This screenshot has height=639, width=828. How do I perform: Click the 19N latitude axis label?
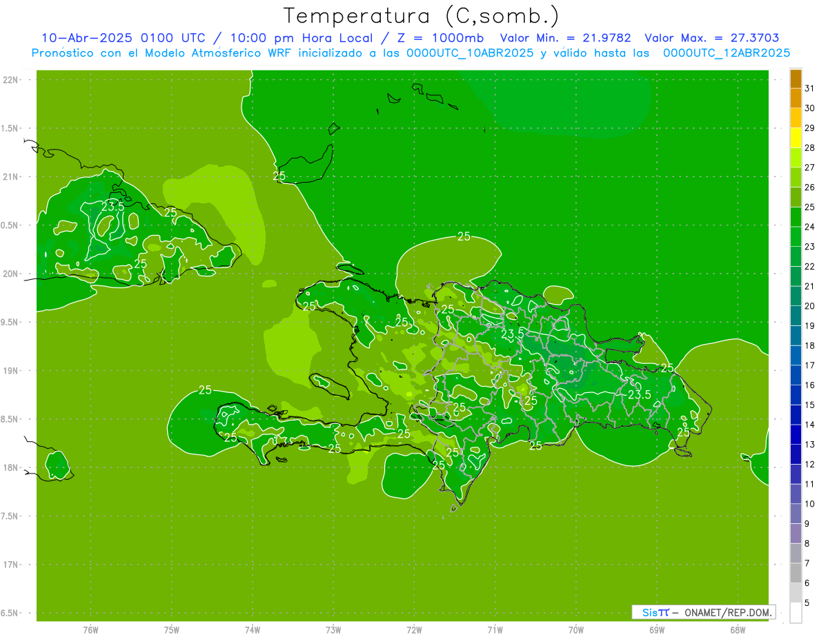[x=11, y=371]
